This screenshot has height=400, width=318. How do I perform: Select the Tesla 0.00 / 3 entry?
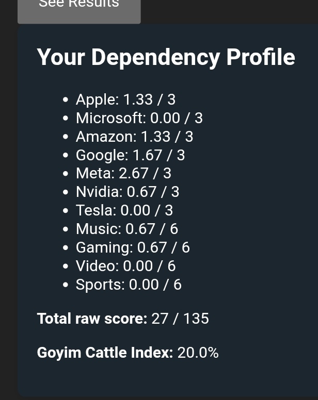tap(124, 210)
